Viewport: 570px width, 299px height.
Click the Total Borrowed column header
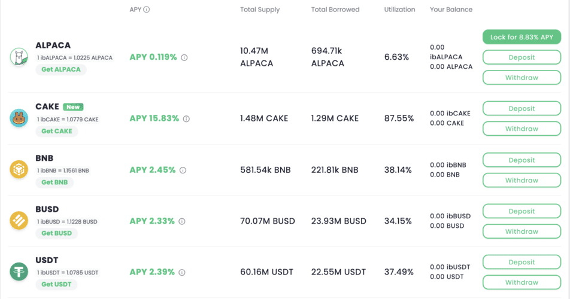point(335,10)
